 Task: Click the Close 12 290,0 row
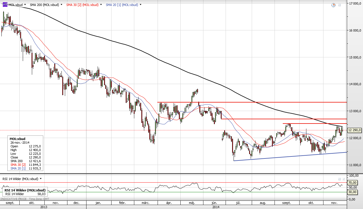(26, 157)
